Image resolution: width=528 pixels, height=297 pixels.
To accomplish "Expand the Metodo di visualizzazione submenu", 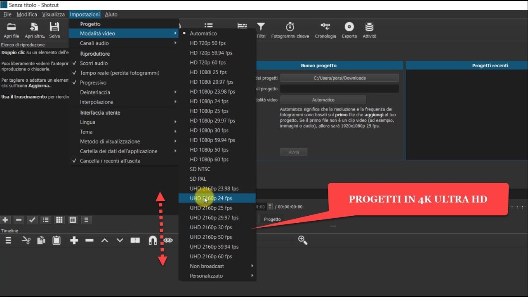I will coord(124,141).
